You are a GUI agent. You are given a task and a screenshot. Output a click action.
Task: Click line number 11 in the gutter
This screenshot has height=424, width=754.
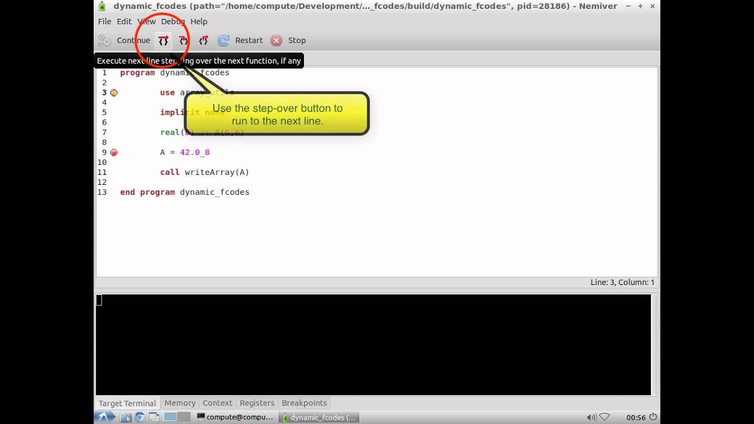pos(102,173)
